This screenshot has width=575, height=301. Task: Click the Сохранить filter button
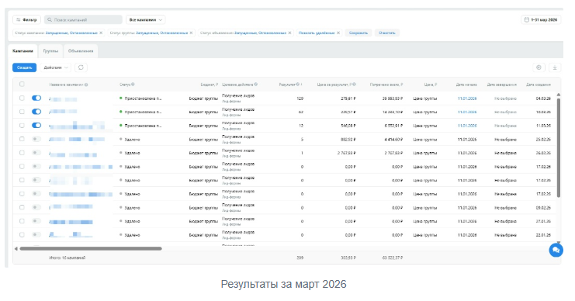(359, 33)
